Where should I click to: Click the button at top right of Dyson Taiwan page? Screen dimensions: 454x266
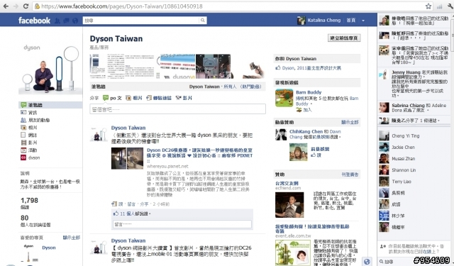344,38
